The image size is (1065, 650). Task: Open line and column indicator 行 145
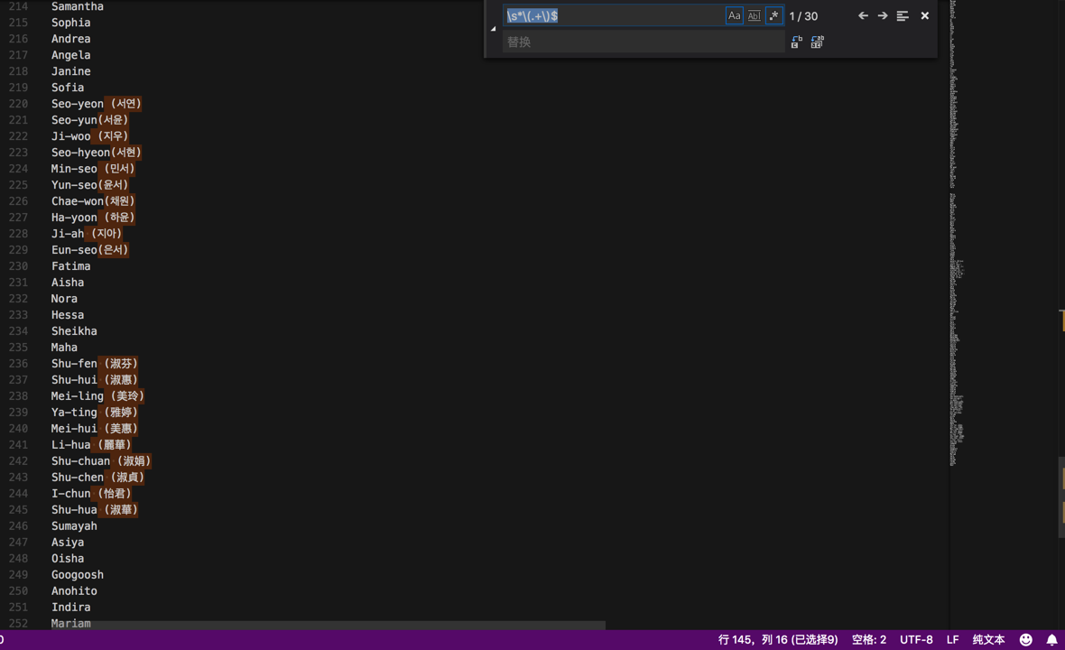point(778,640)
